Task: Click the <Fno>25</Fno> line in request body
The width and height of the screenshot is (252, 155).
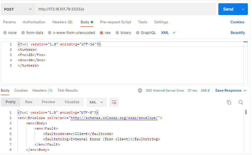Action: (32, 55)
